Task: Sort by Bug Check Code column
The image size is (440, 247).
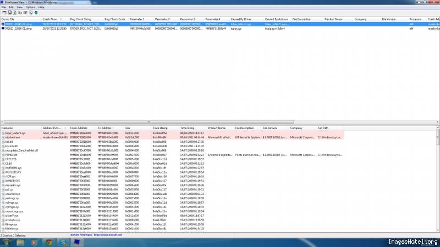Action: point(116,19)
